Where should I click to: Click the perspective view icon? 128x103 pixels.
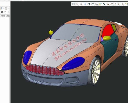click(x=104, y=4)
